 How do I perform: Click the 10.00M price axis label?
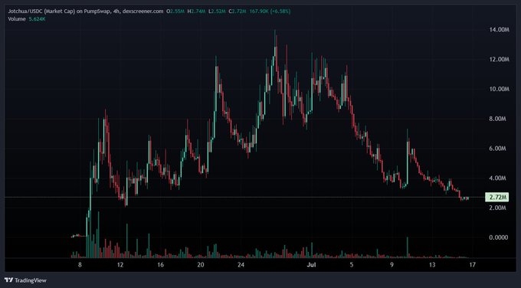coord(499,89)
